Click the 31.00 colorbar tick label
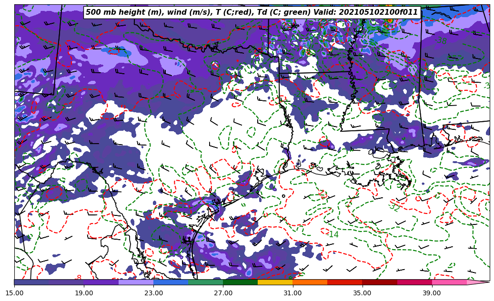This screenshot has width=494, height=301. (x=292, y=293)
